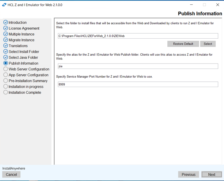Close the installer window
This screenshot has width=224, height=181.
(217, 5)
